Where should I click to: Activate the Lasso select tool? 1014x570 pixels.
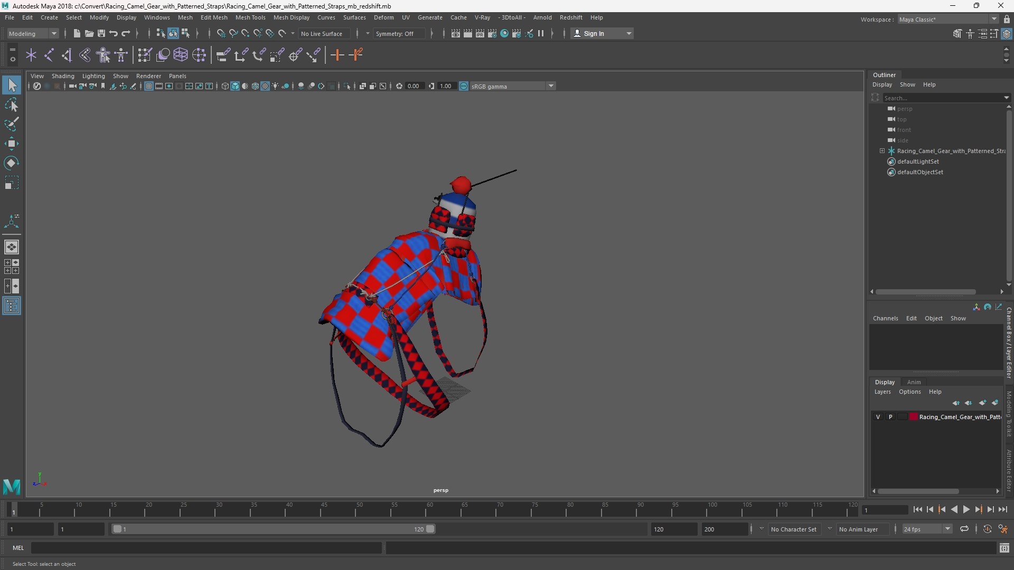(x=12, y=105)
